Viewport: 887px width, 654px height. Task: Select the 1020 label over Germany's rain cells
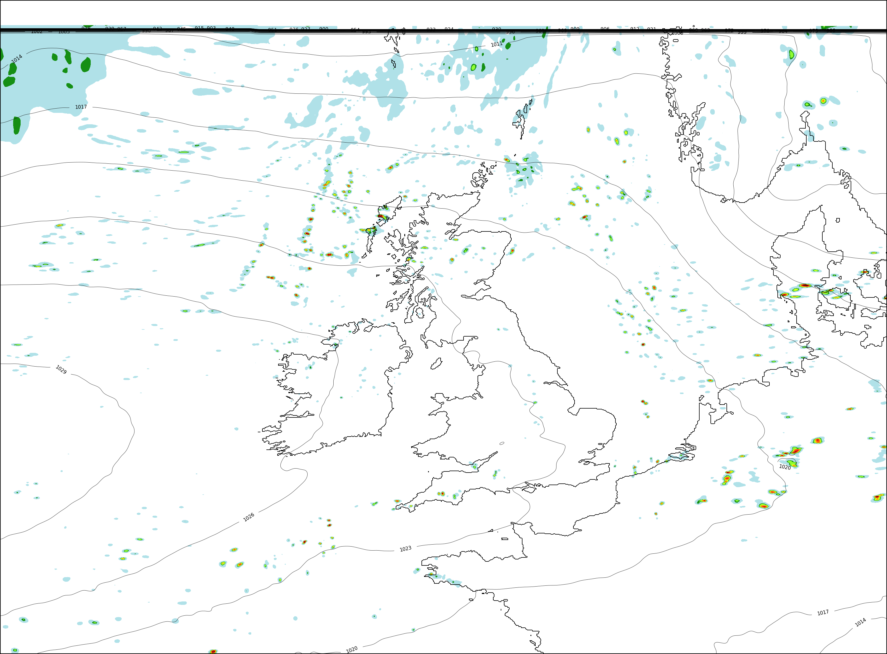(x=785, y=467)
